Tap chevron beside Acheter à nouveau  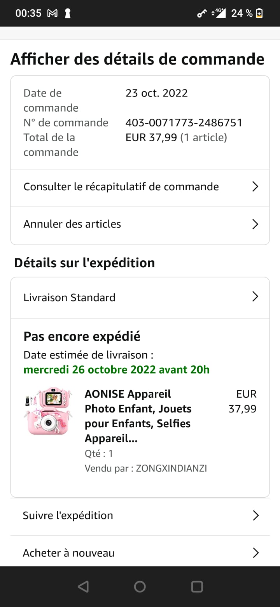click(255, 553)
